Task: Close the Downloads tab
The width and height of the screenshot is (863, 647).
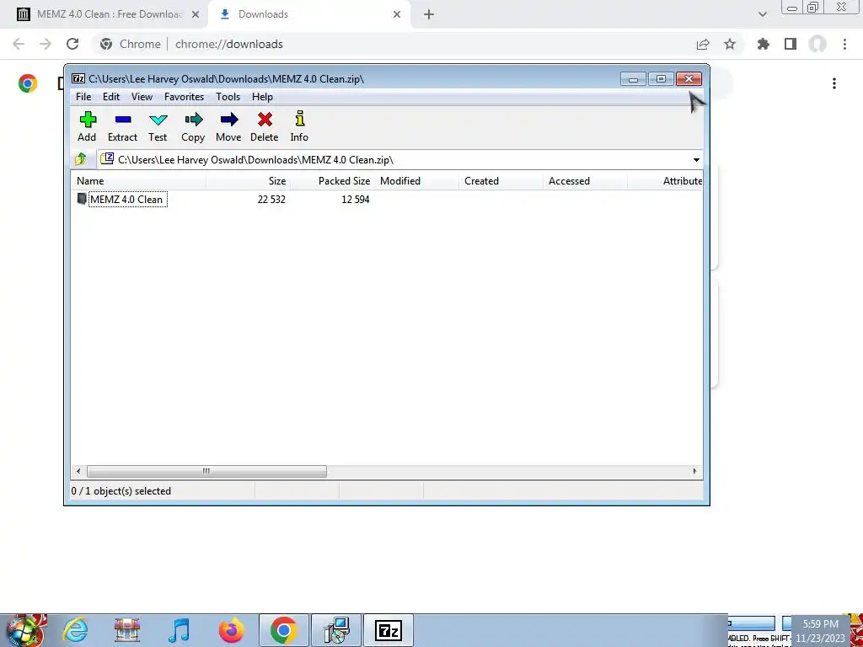Action: (397, 15)
